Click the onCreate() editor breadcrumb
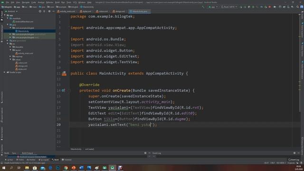 point(89,149)
